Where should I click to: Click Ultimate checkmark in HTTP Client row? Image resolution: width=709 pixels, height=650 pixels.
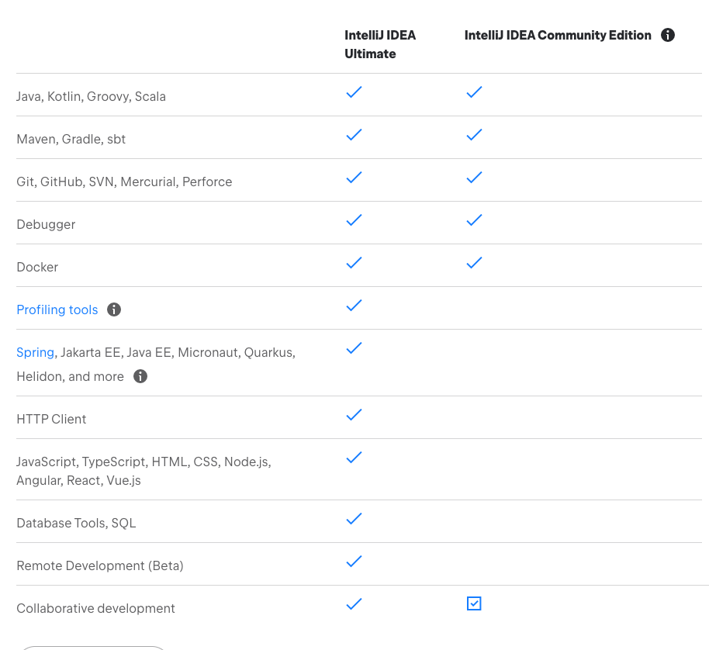tap(354, 414)
